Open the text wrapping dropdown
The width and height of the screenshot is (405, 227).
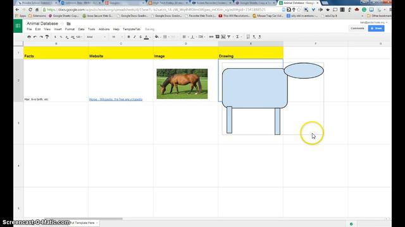201,37
